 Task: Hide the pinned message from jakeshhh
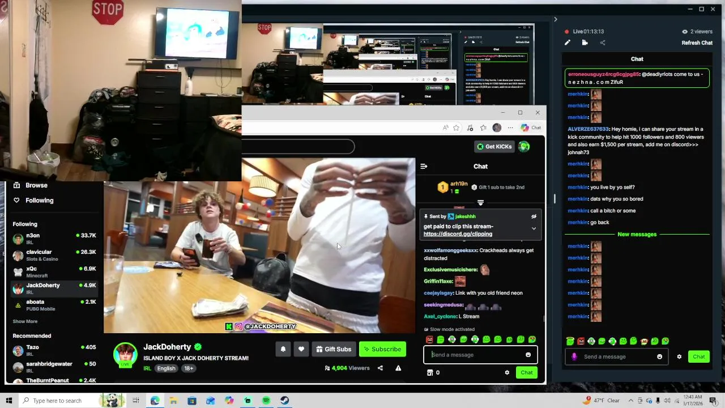pos(534,216)
